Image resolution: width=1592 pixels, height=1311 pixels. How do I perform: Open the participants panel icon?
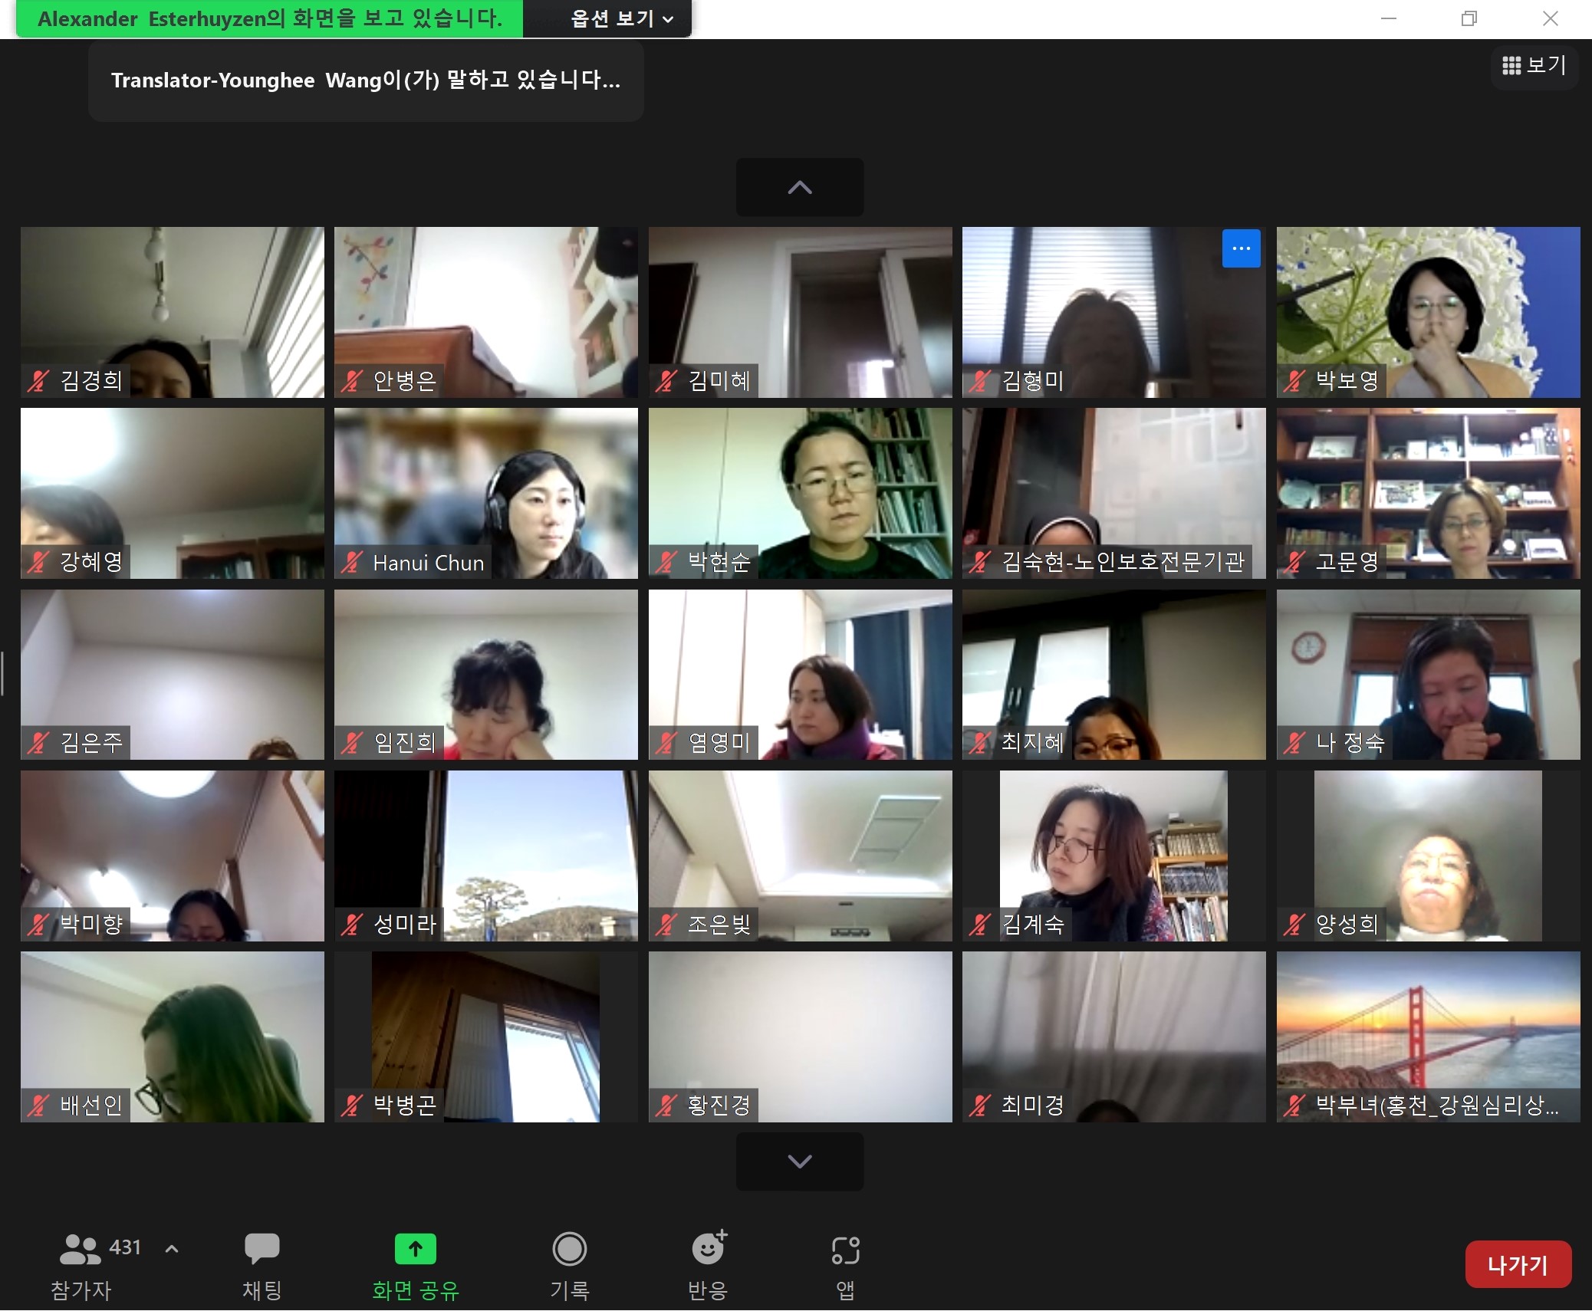point(80,1249)
